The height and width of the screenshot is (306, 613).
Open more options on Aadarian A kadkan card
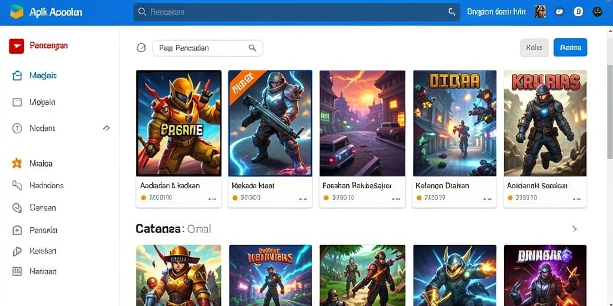click(x=212, y=198)
